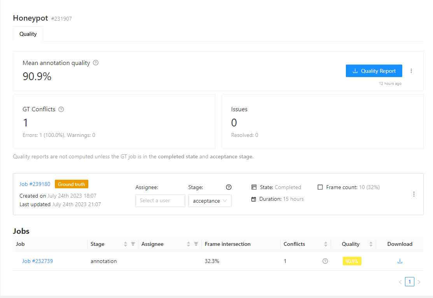Download annotations for Job #232739
The width and height of the screenshot is (433, 298).
point(400,261)
